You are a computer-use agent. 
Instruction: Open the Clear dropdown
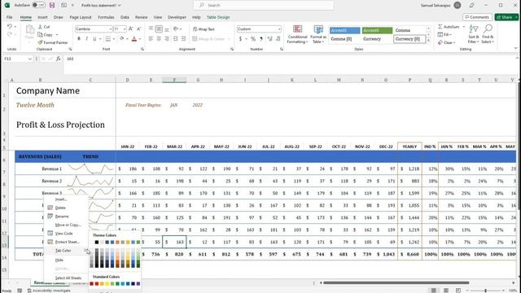point(447,42)
